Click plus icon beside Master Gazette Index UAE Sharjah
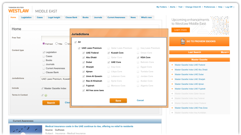 tap(172, 79)
